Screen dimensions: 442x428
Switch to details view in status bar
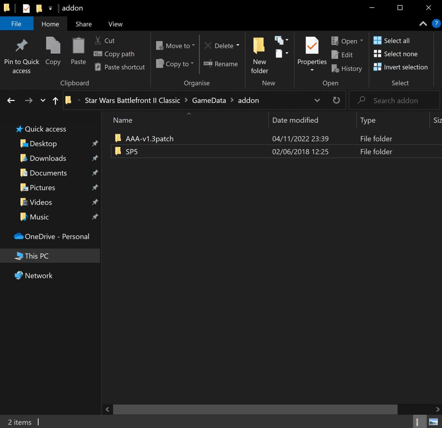(418, 422)
